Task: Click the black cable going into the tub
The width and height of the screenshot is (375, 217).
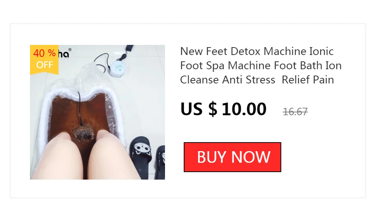Action: [79, 107]
